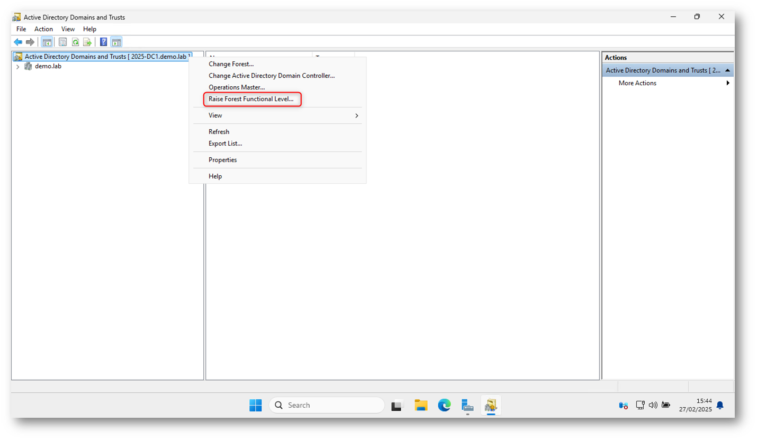Click the gray Forward arrow in toolbar

30,42
